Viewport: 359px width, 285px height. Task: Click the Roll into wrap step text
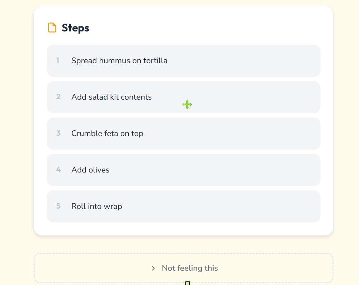(x=97, y=206)
